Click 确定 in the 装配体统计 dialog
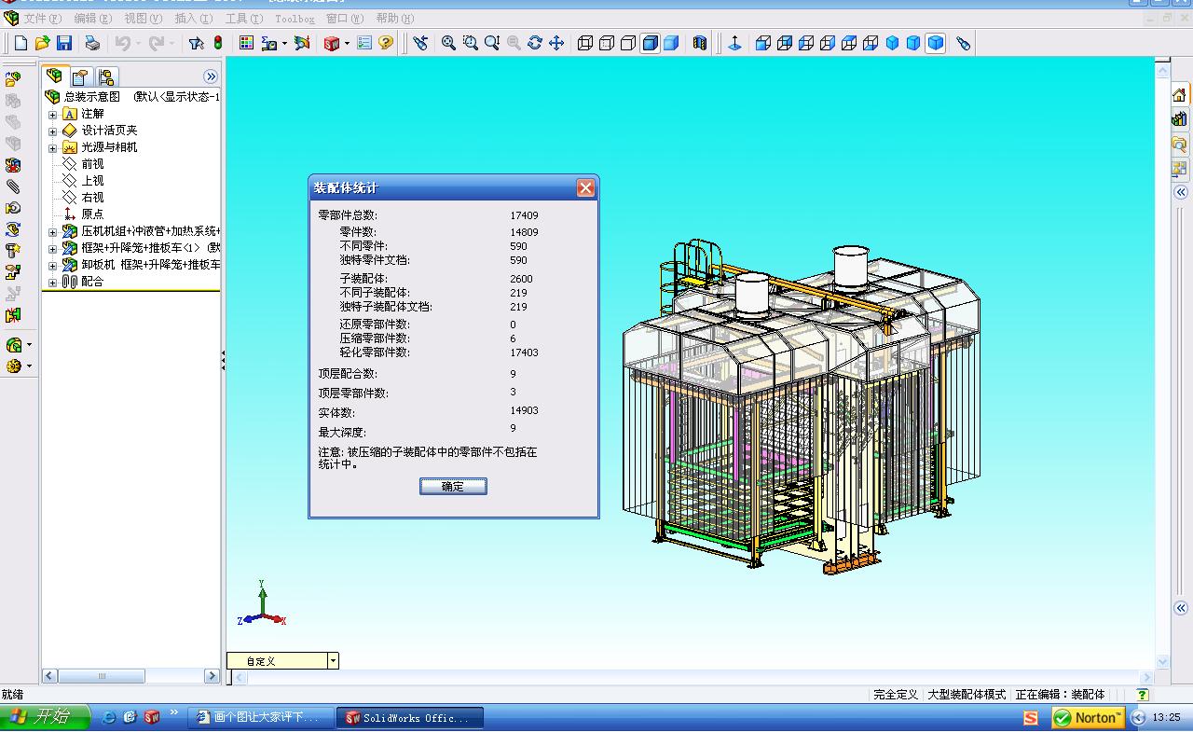 [x=453, y=486]
